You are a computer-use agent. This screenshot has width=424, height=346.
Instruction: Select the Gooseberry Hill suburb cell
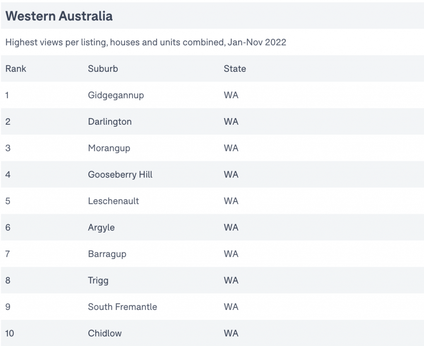(120, 175)
